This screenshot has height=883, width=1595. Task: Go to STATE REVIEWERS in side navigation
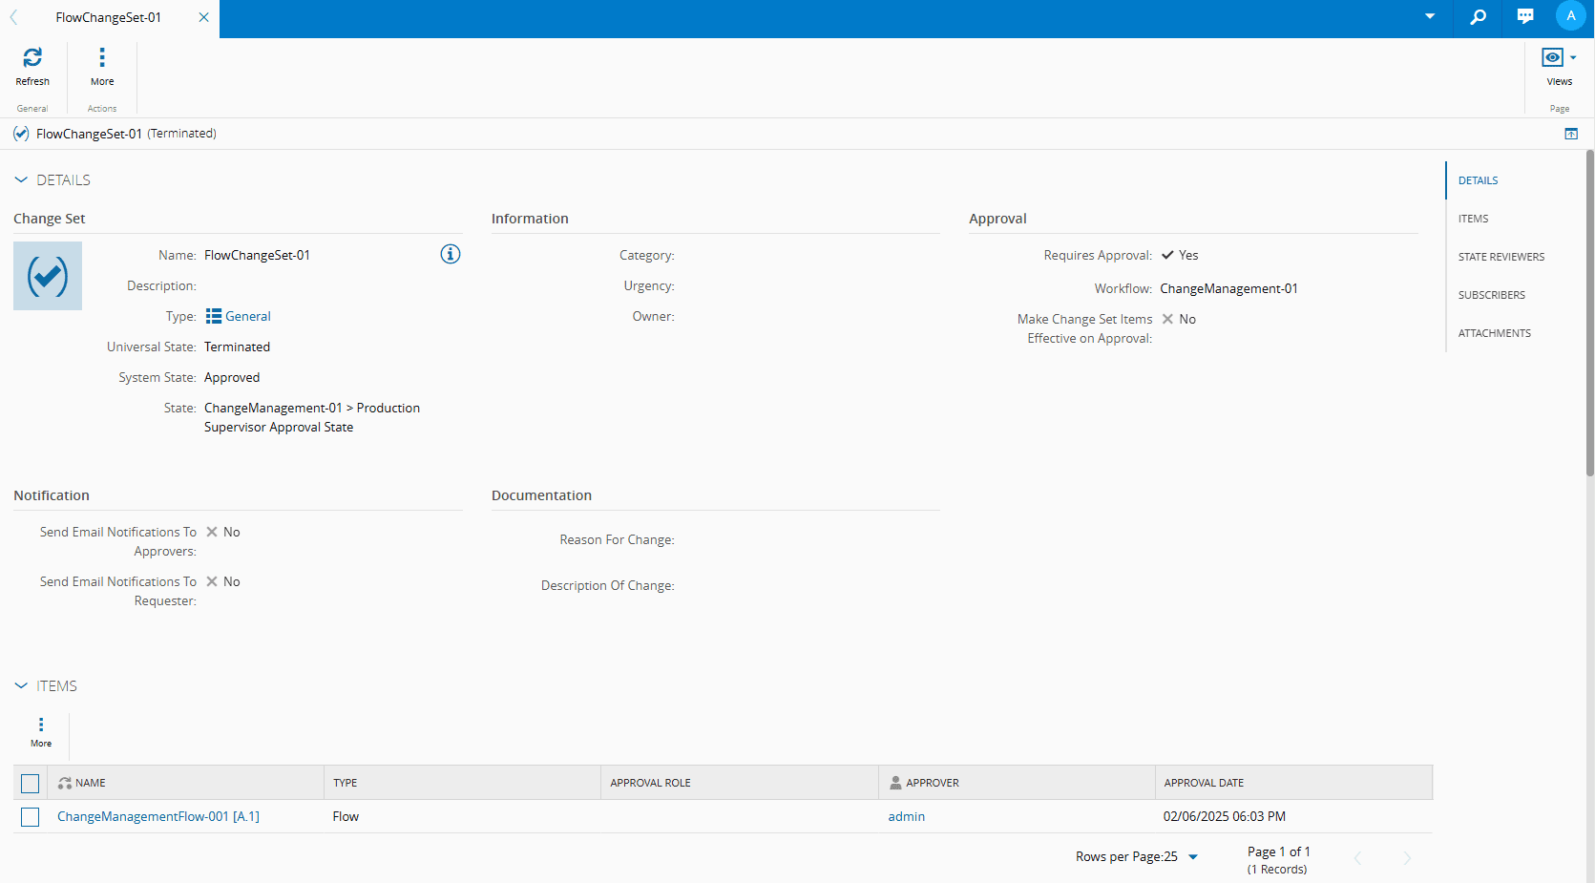1501,257
